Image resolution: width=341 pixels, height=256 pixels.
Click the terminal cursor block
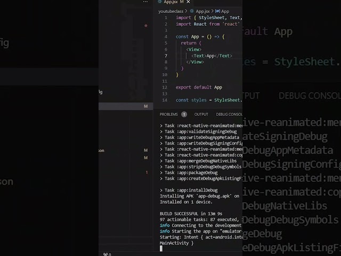pyautogui.click(x=161, y=249)
